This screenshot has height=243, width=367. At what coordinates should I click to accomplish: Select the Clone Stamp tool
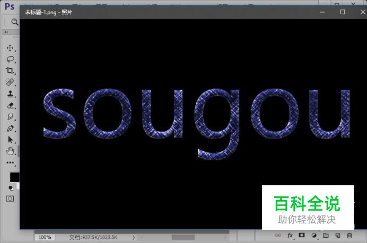(10, 94)
